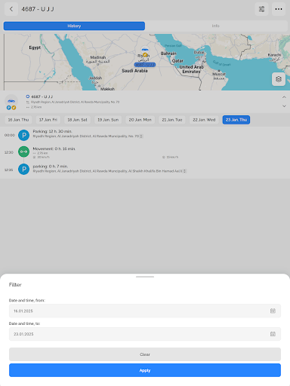Expand the first parking address details arrow
The width and height of the screenshot is (290, 386).
(x=141, y=136)
